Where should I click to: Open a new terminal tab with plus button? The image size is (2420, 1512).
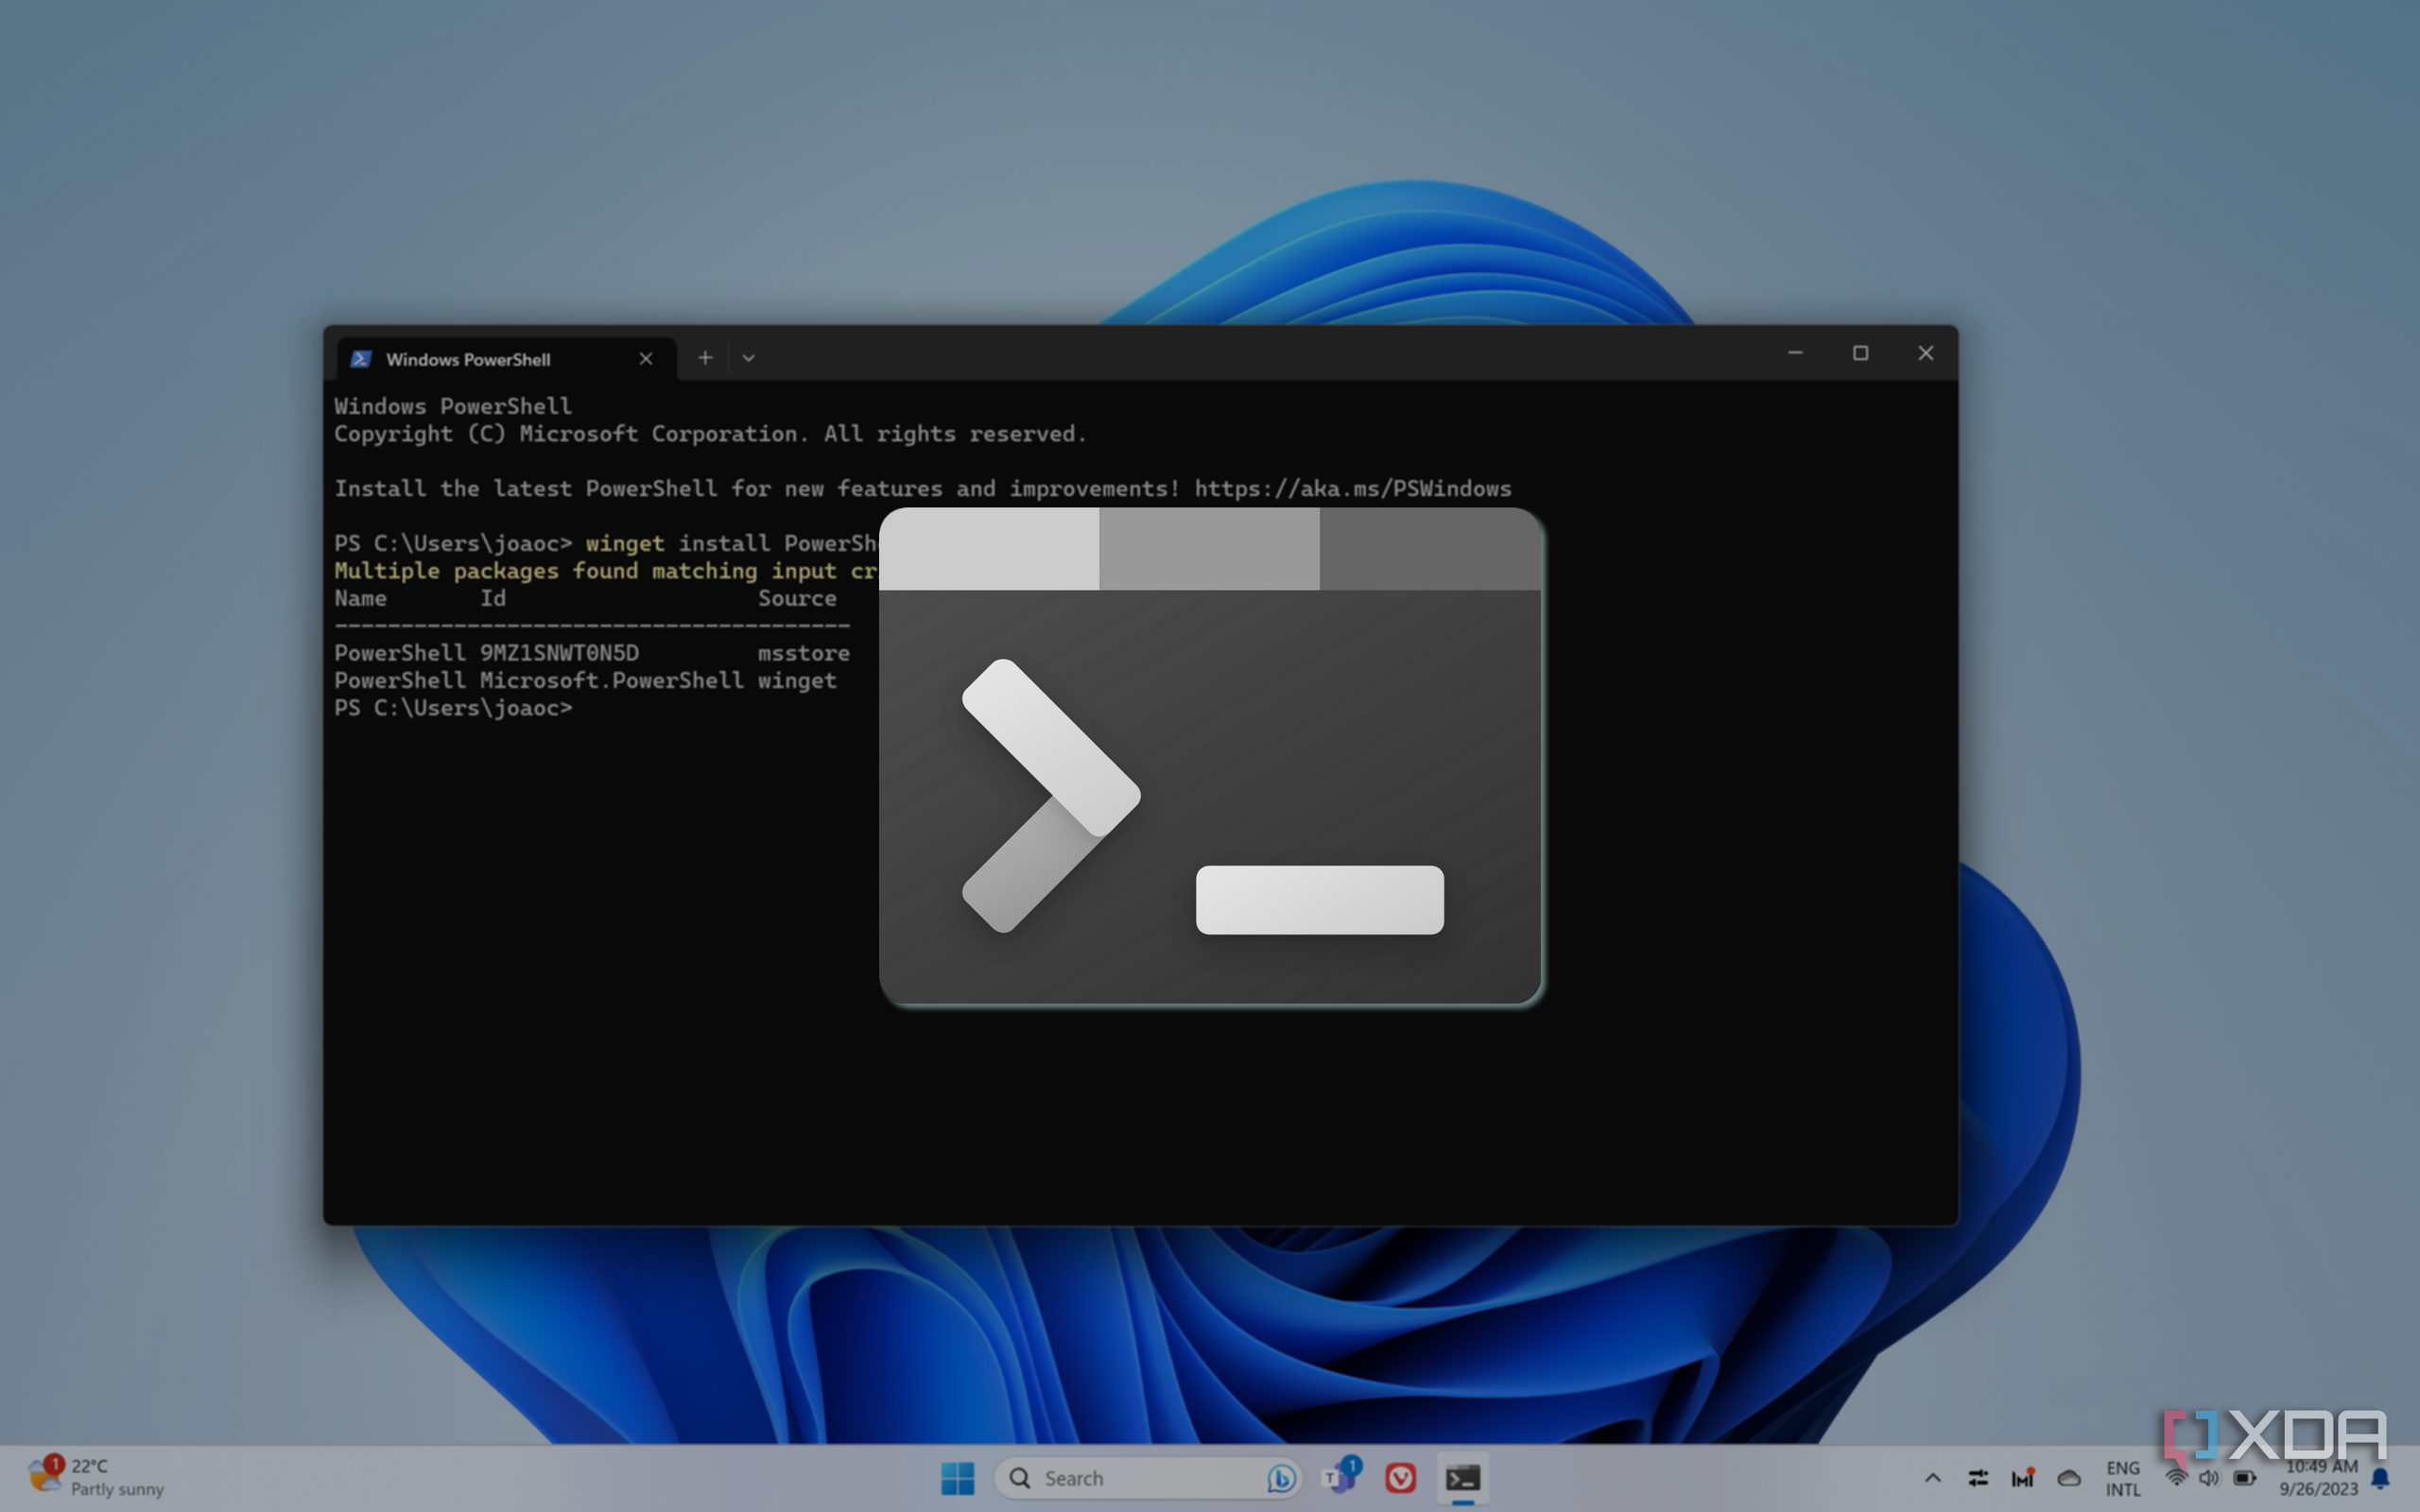[x=705, y=358]
